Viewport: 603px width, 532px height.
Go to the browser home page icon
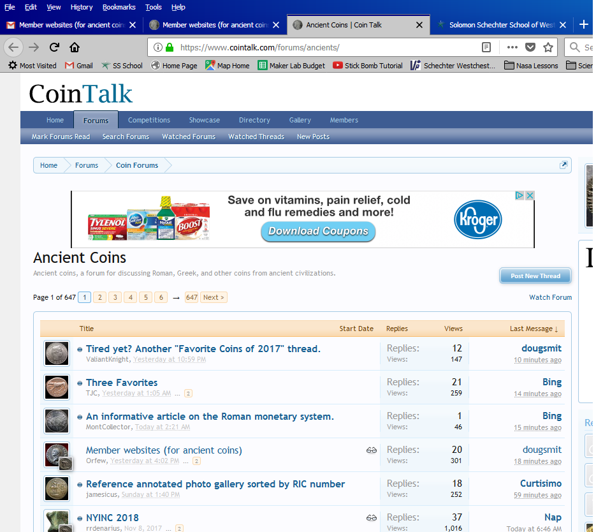tap(75, 47)
